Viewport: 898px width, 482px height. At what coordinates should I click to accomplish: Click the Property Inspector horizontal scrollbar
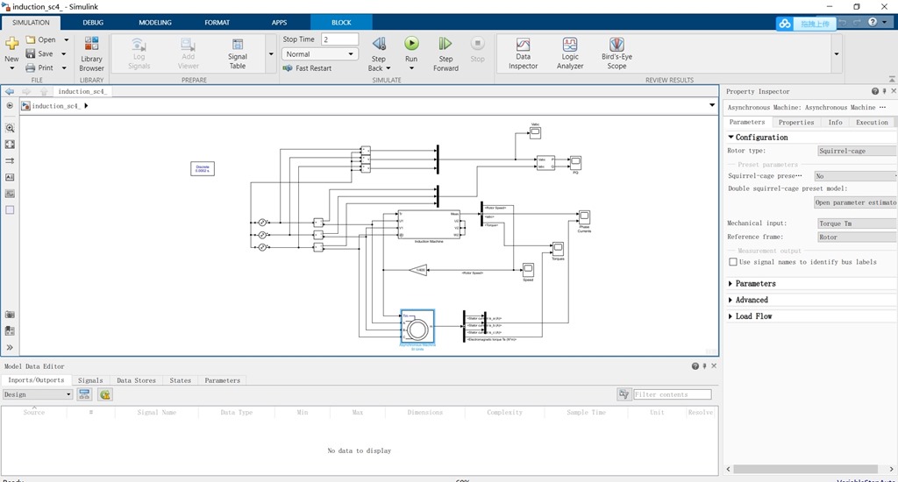[806, 469]
